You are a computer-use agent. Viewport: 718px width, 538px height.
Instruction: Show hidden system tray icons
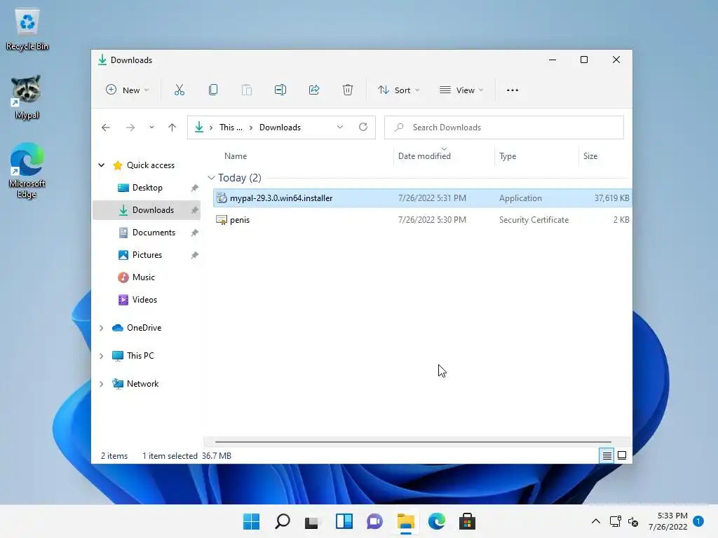(x=596, y=521)
